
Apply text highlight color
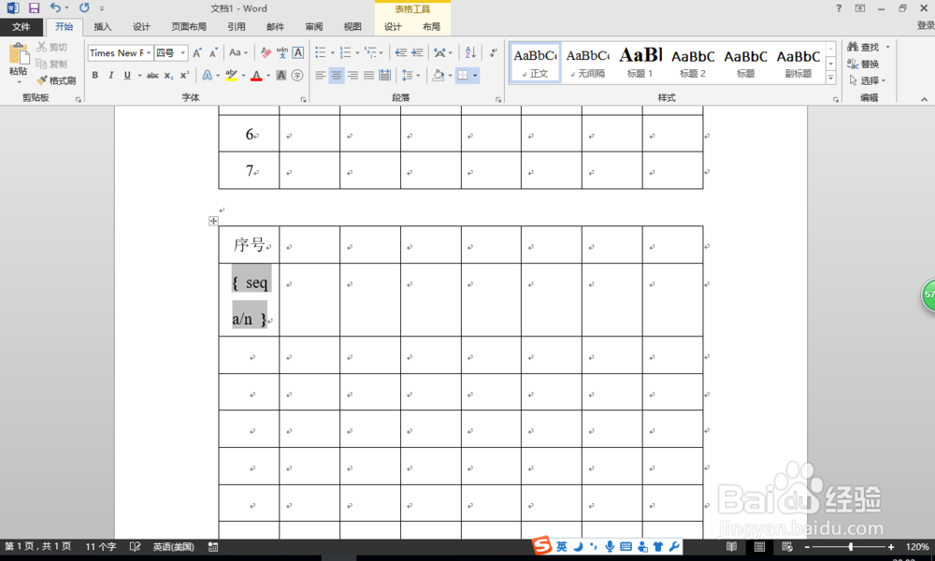(x=233, y=75)
